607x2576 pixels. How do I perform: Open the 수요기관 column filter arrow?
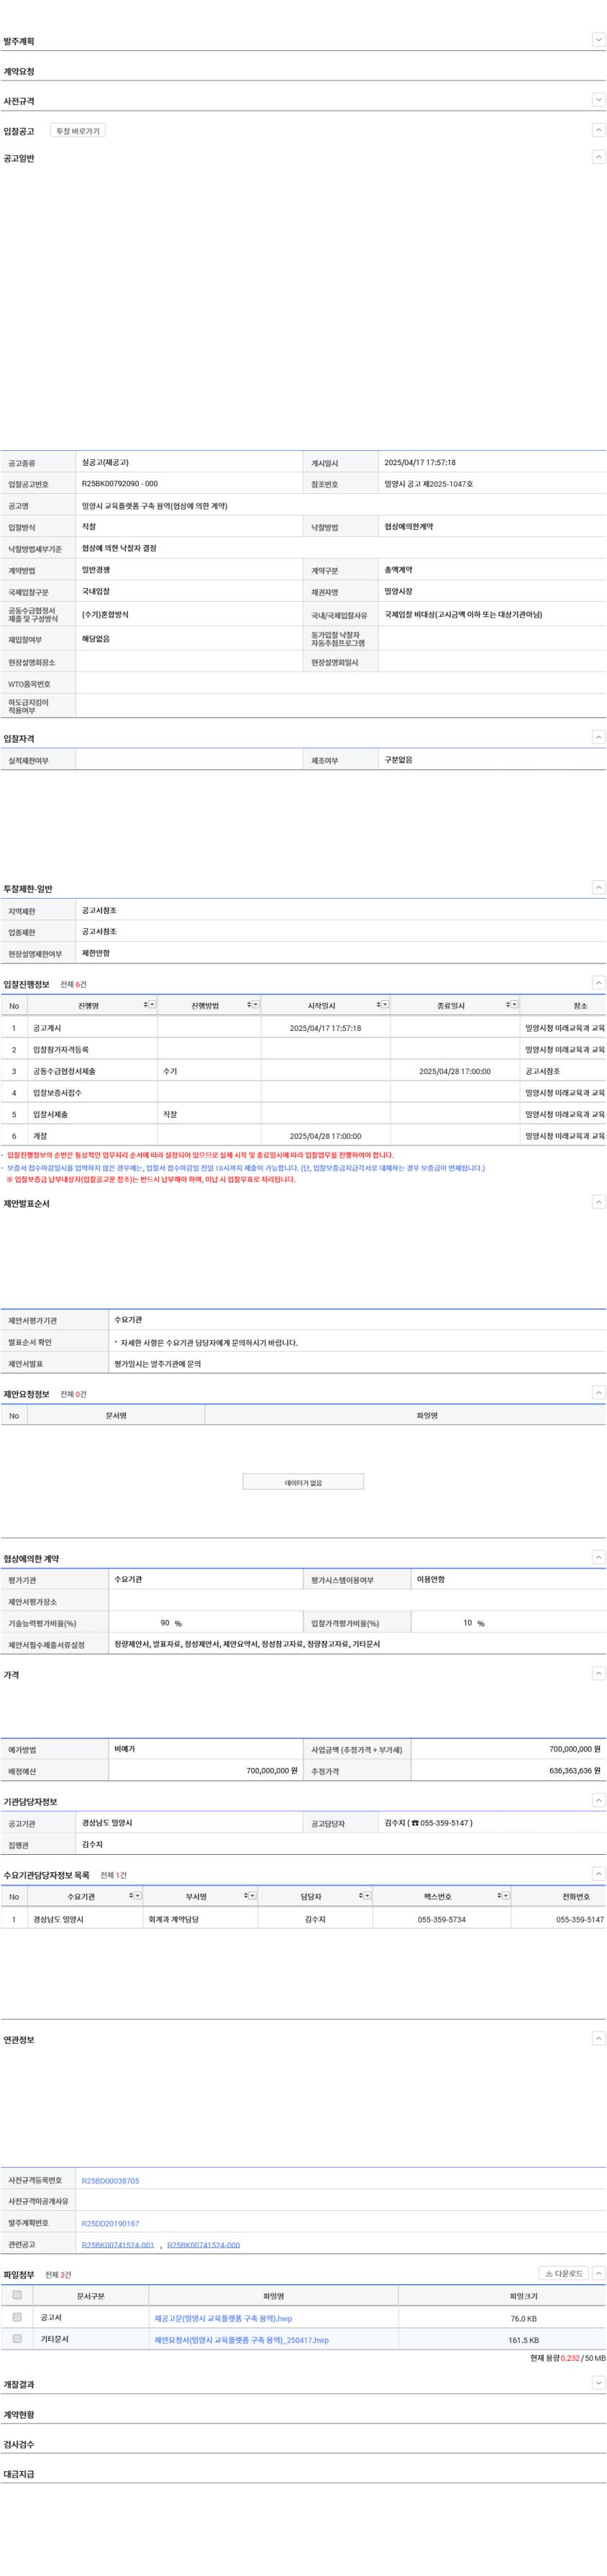(x=138, y=1895)
